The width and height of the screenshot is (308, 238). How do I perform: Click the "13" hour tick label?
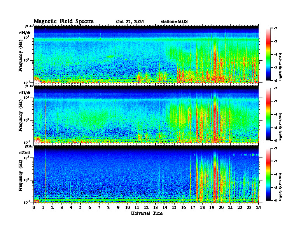point(156,207)
